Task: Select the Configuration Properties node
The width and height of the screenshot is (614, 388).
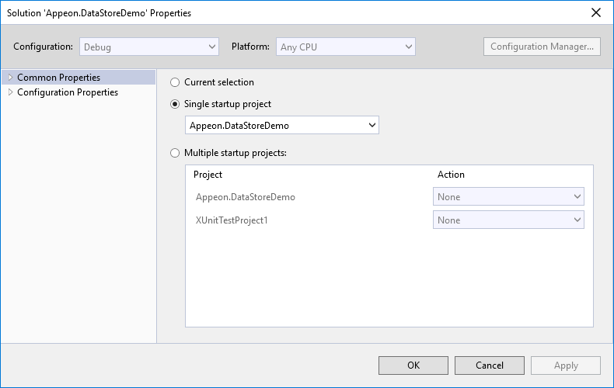Action: tap(68, 92)
